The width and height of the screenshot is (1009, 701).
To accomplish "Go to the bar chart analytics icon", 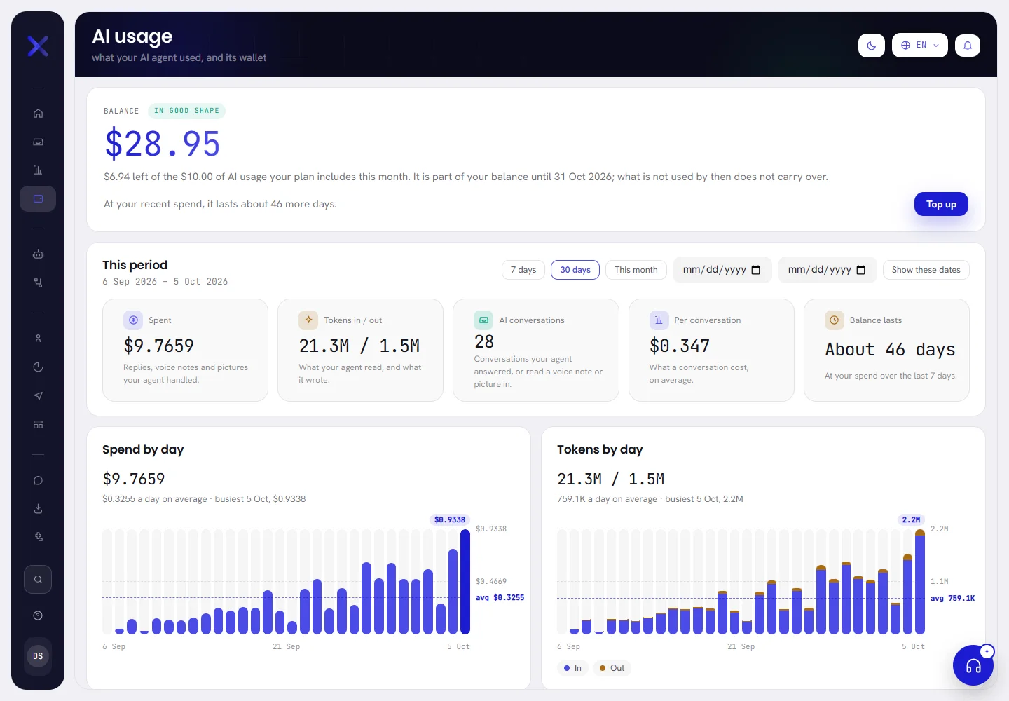I will pos(38,170).
